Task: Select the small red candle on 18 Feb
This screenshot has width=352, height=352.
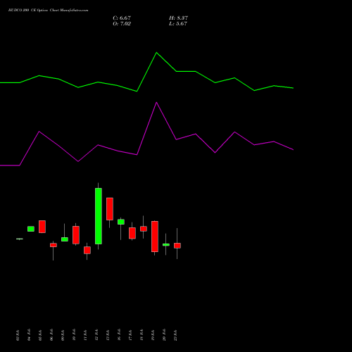Action: point(144,229)
